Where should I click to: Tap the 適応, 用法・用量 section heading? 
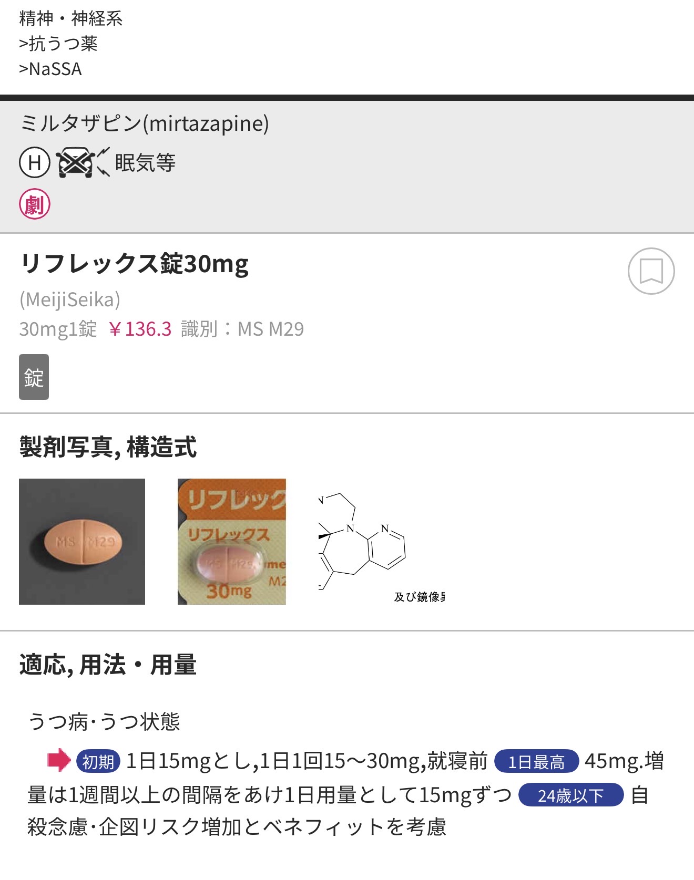coord(108,665)
